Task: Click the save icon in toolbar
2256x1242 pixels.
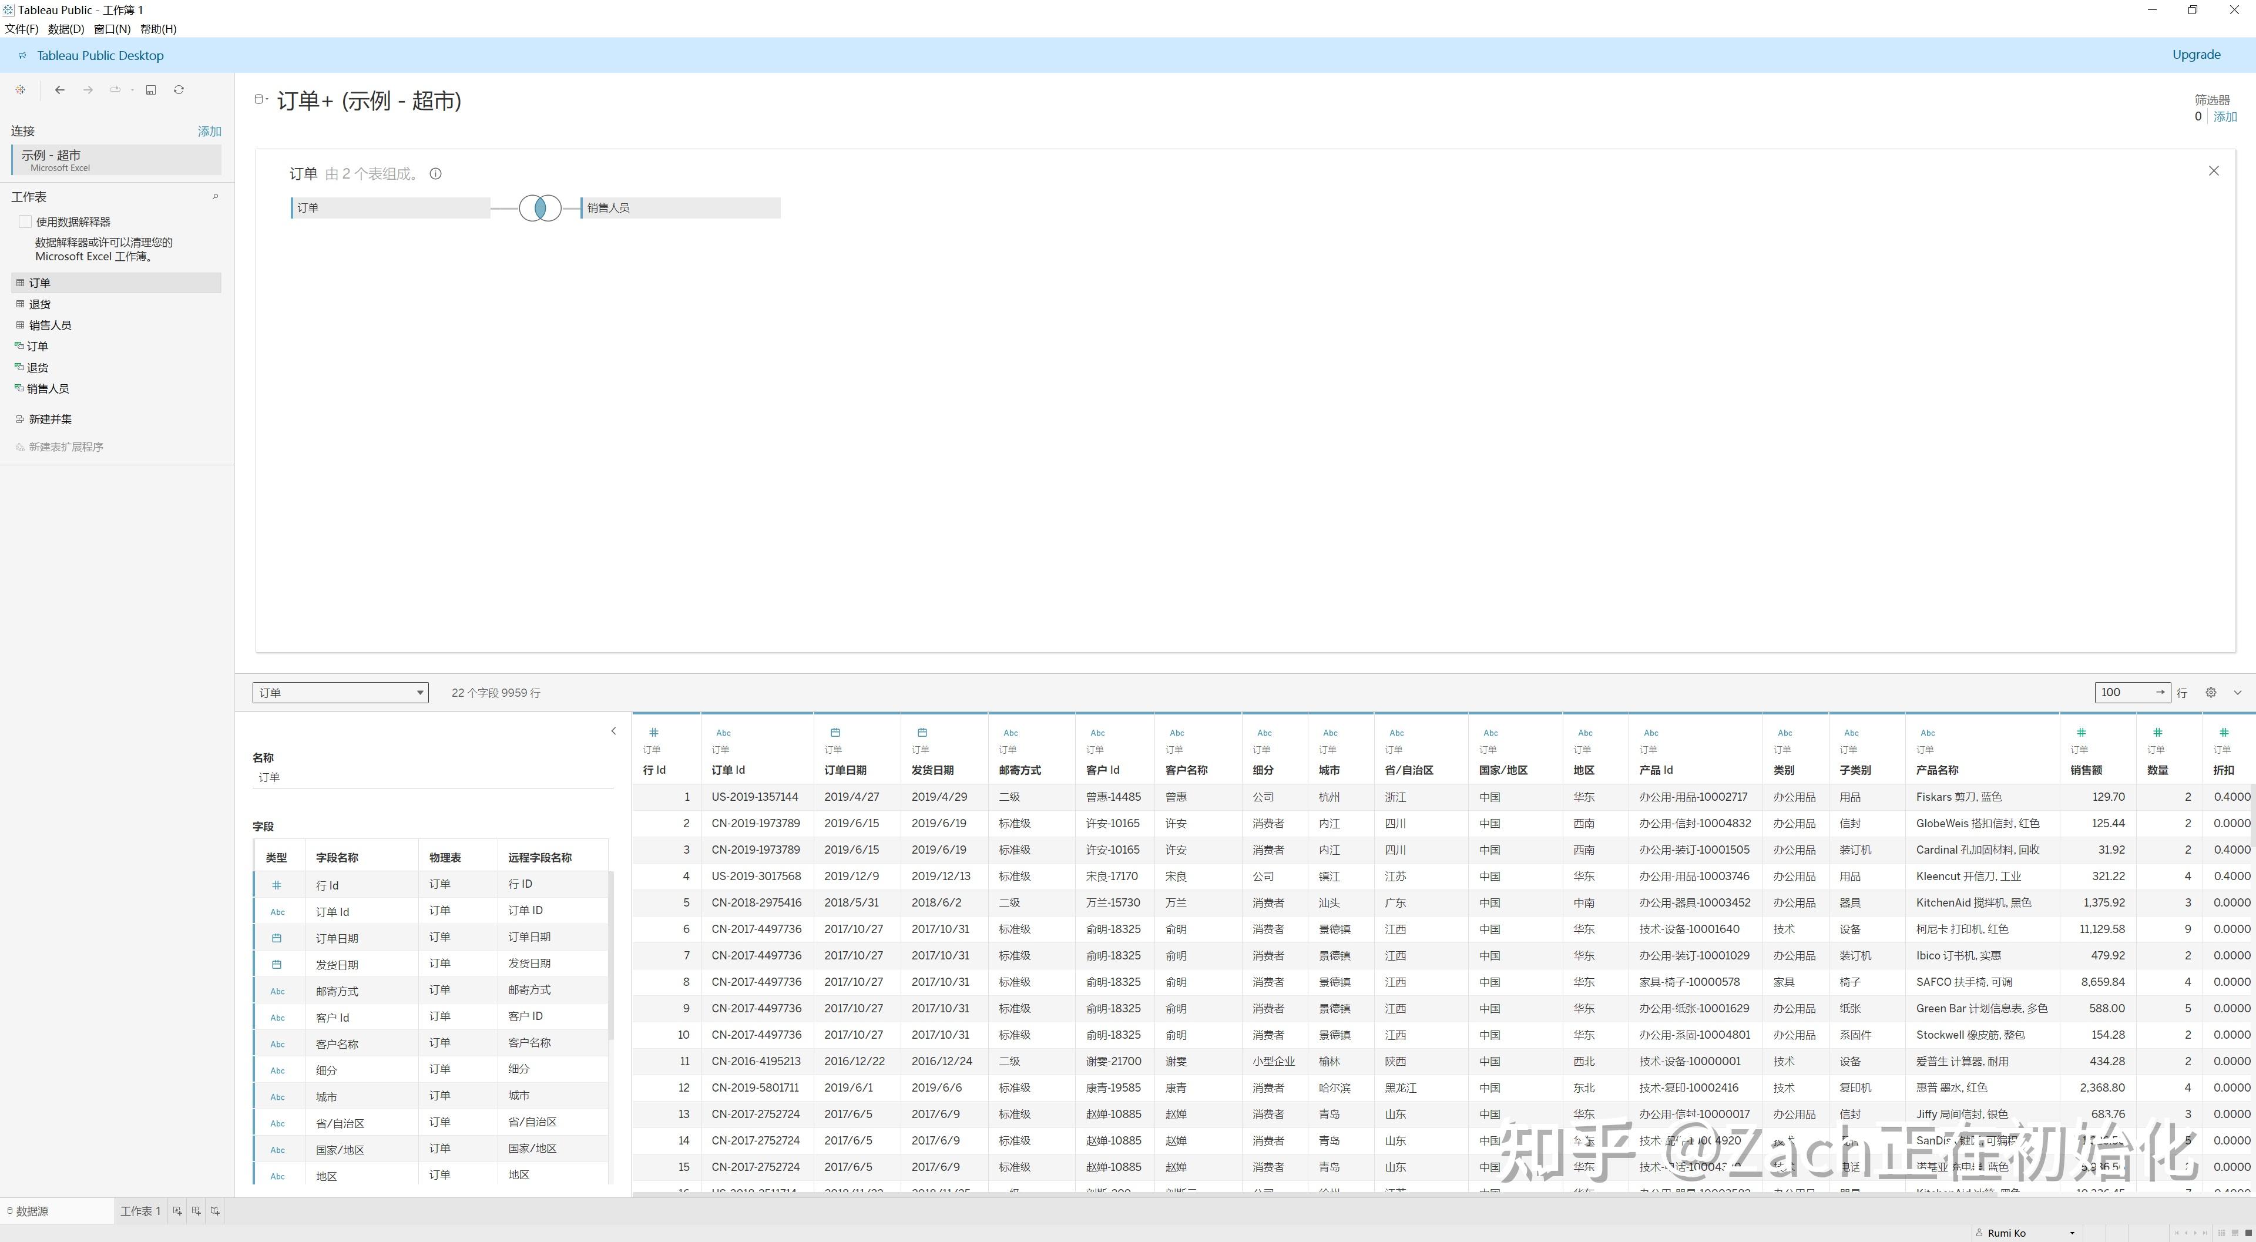Action: tap(150, 89)
